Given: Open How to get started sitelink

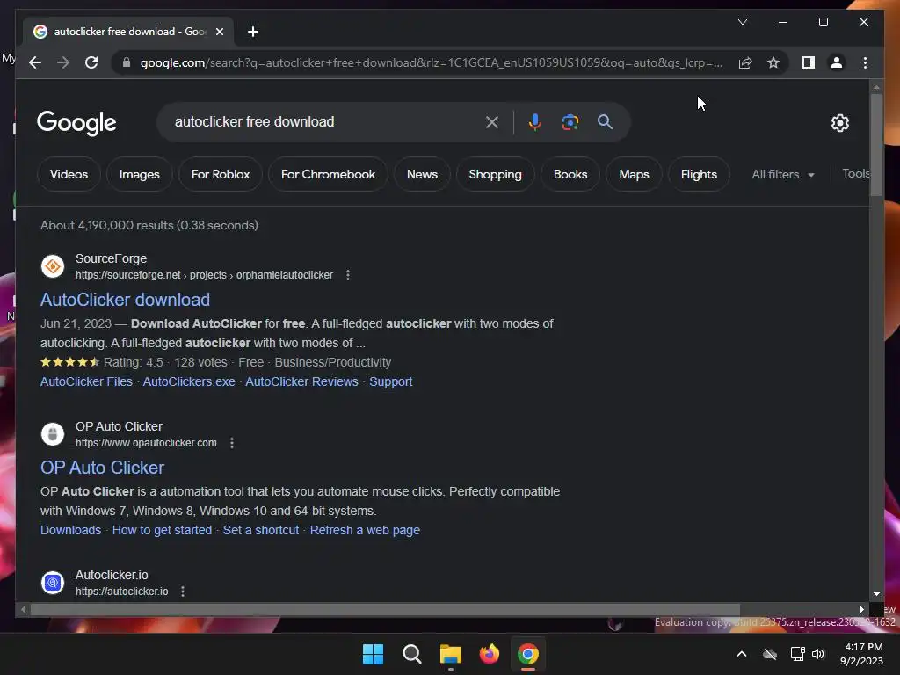Looking at the screenshot, I should point(162,530).
